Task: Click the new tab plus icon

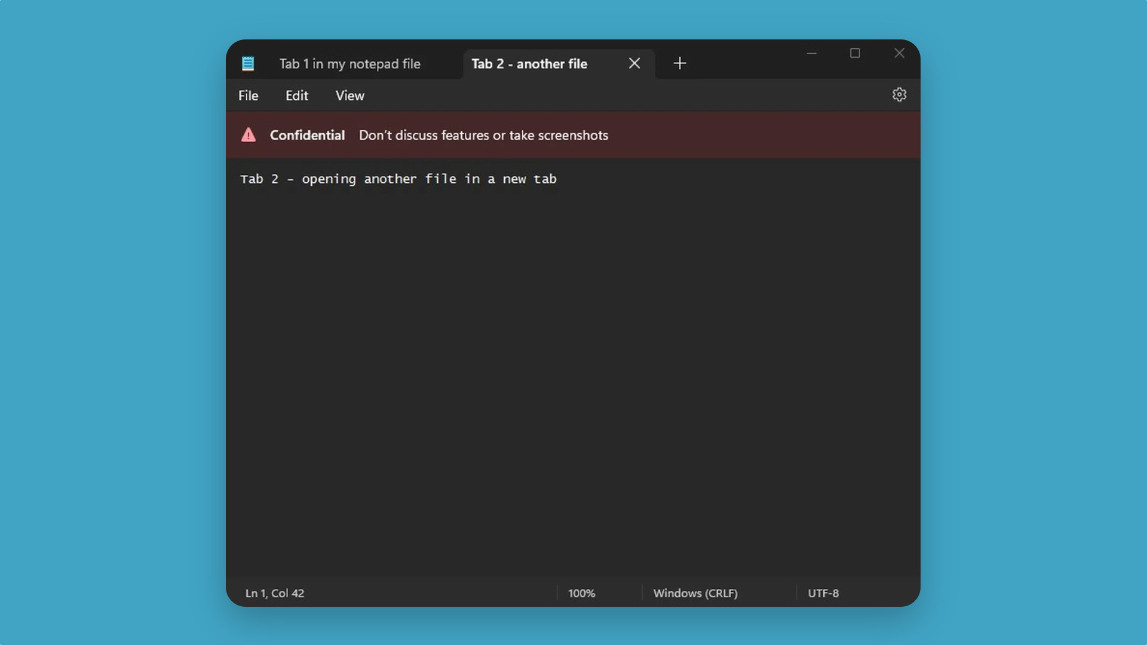Action: tap(679, 63)
